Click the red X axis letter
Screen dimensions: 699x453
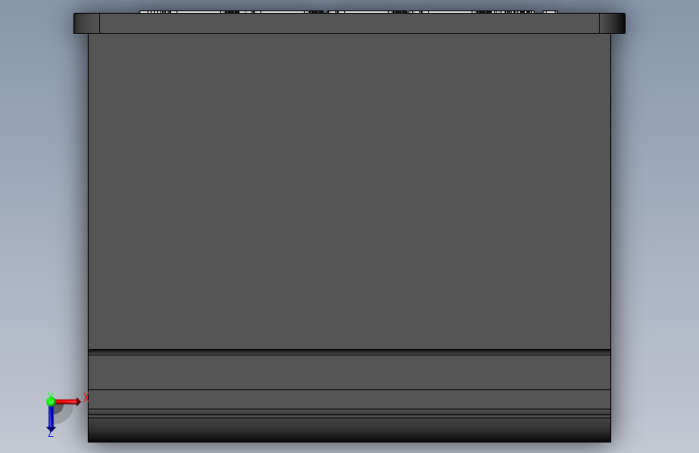point(86,397)
